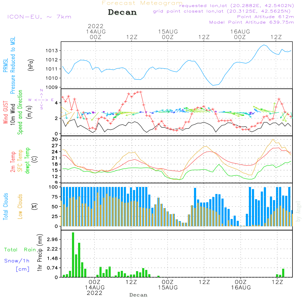Select the 1.48 precipitation axis value

52,259
